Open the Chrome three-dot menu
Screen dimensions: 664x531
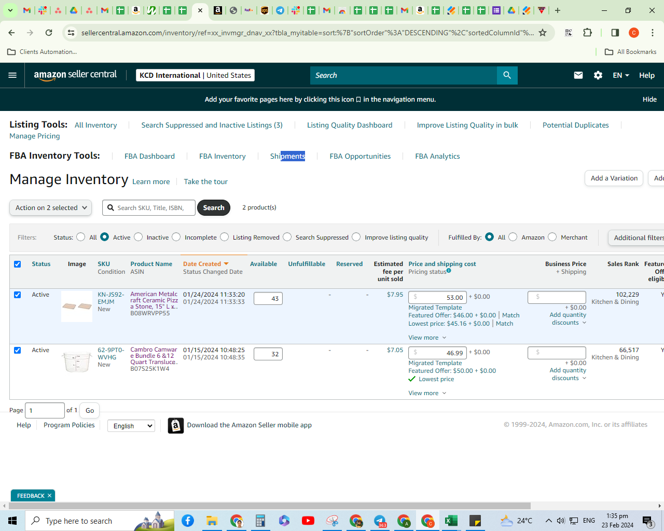tap(653, 33)
